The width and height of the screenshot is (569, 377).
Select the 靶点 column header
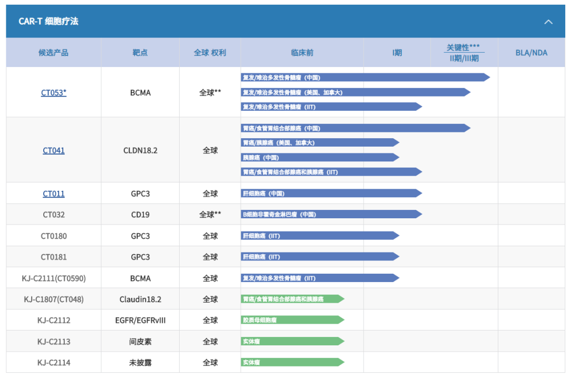click(x=140, y=53)
